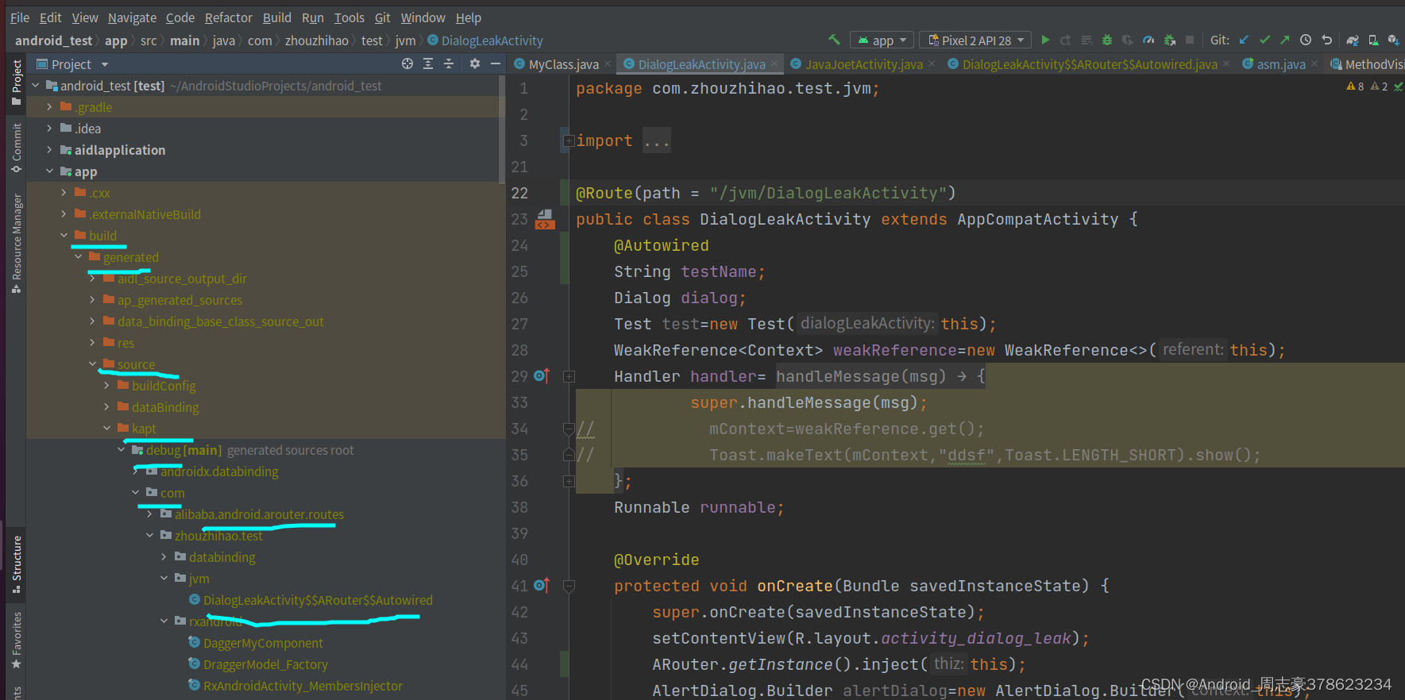Click the Git Push green arrow icon

pos(1285,40)
